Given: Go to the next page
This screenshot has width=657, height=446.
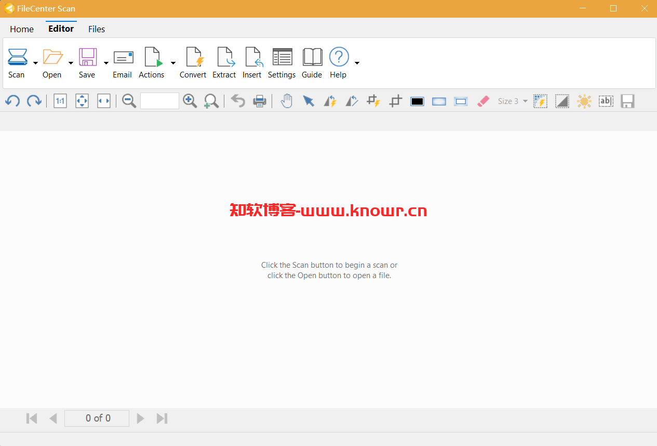Looking at the screenshot, I should point(140,418).
